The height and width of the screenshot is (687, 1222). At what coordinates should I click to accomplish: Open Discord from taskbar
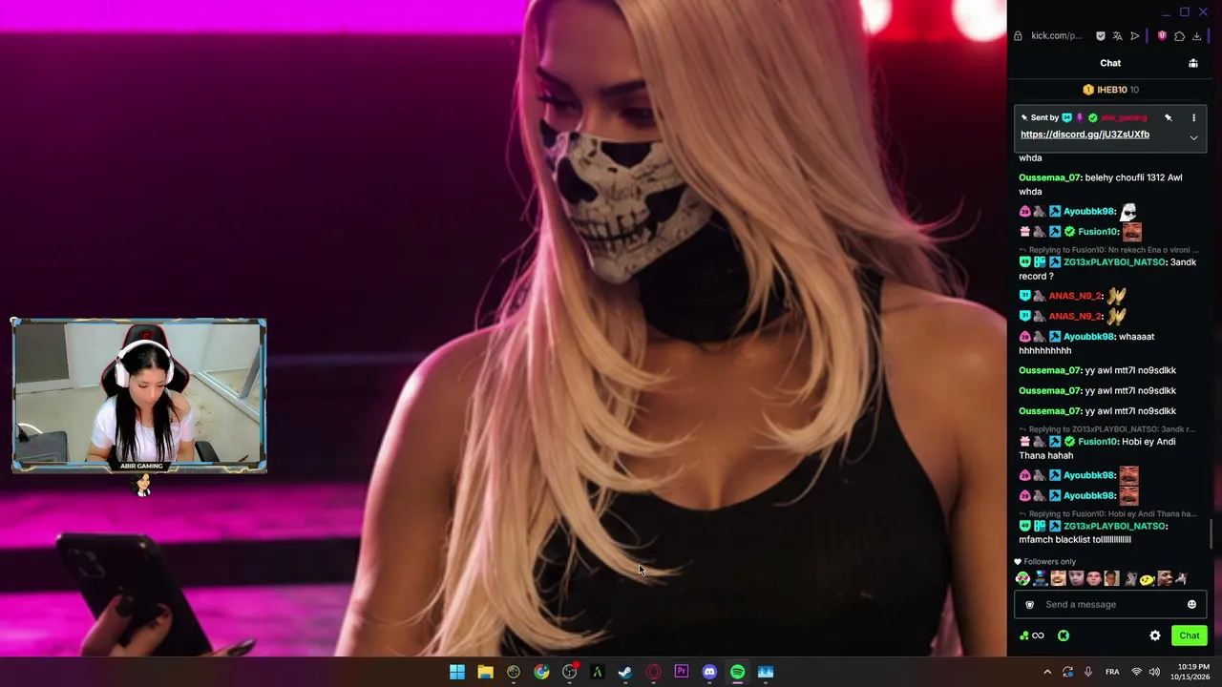tap(709, 672)
